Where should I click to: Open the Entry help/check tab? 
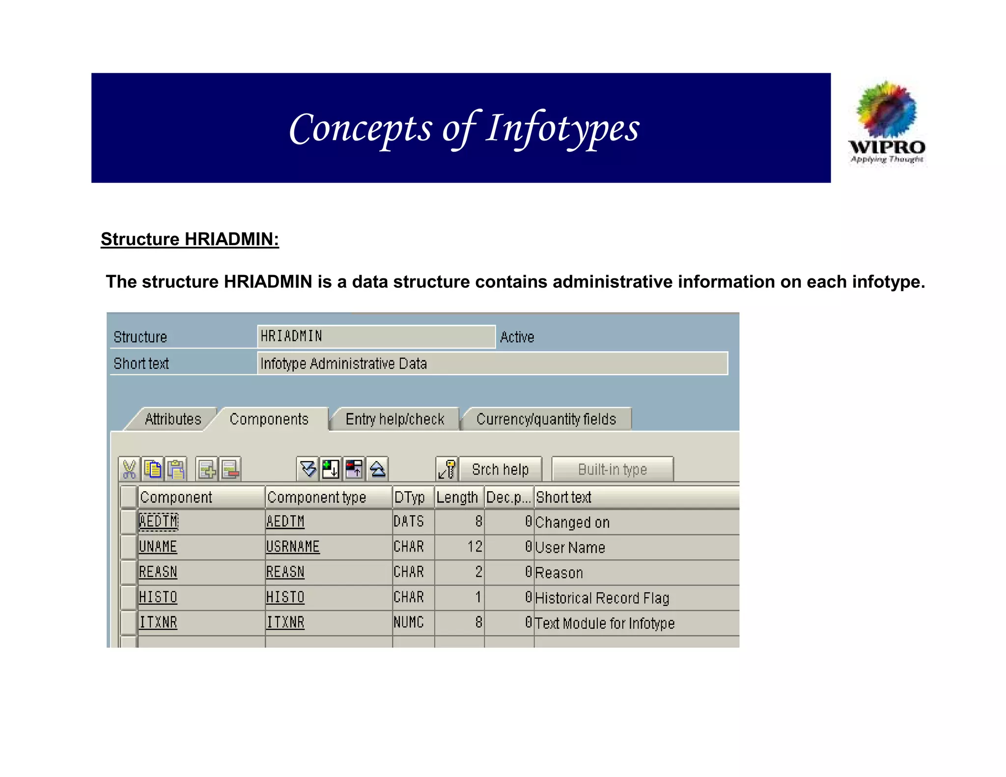tap(394, 419)
